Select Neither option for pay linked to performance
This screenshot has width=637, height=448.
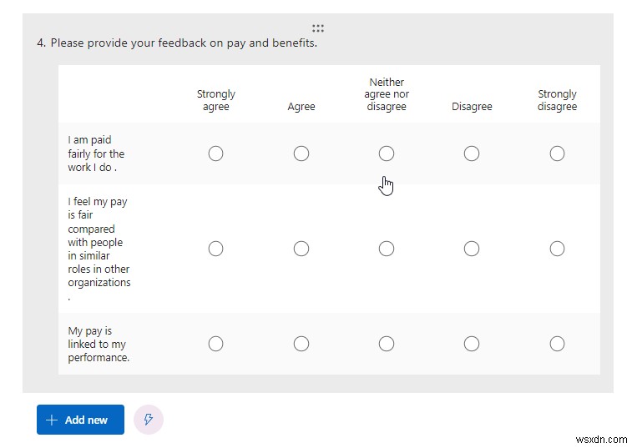coord(387,344)
